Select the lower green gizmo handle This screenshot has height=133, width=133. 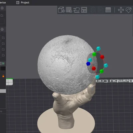pos(102,71)
